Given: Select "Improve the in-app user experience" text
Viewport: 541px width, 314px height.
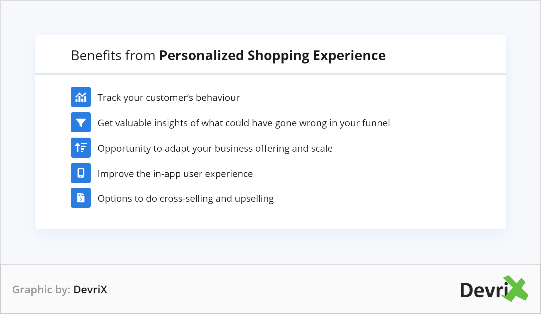Looking at the screenshot, I should [175, 174].
